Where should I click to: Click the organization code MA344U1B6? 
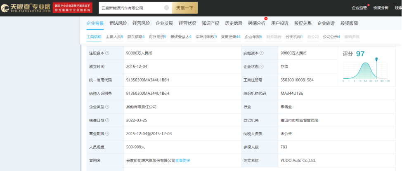pyautogui.click(x=292, y=94)
